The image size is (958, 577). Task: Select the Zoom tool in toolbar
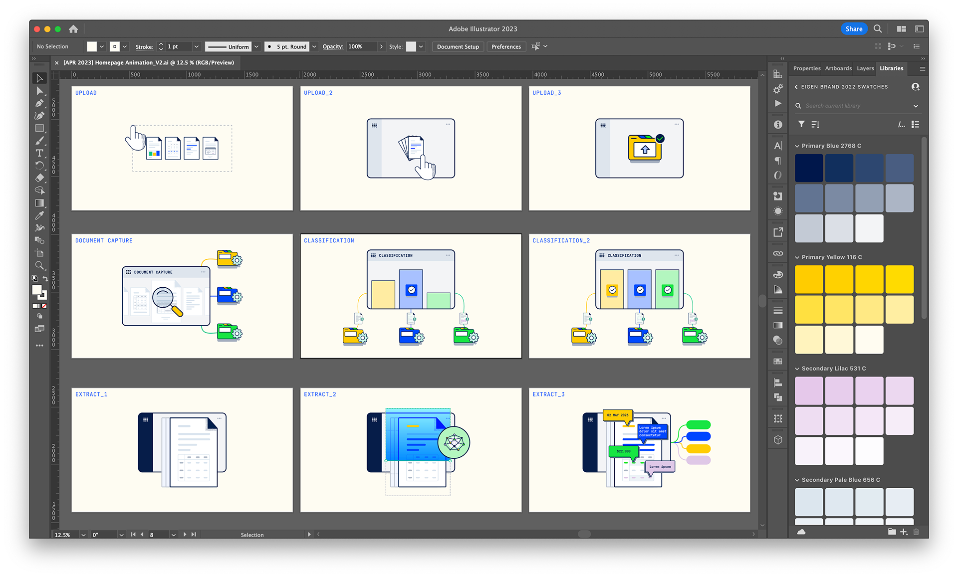[39, 265]
